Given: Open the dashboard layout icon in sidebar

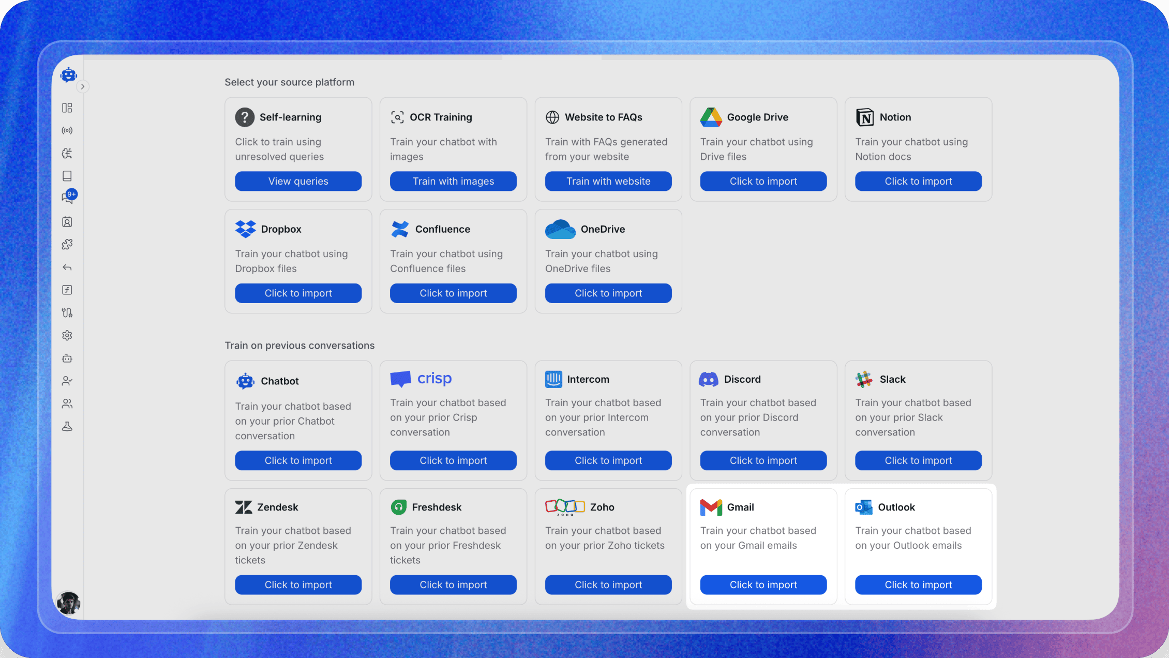Looking at the screenshot, I should coord(67,108).
